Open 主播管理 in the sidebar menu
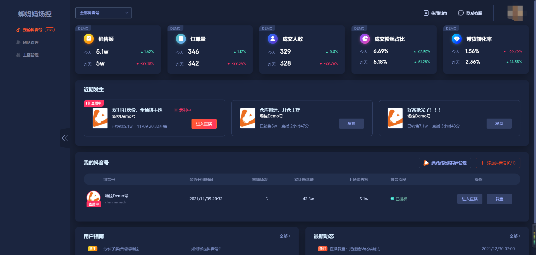Image resolution: width=536 pixels, height=255 pixels. click(x=31, y=55)
